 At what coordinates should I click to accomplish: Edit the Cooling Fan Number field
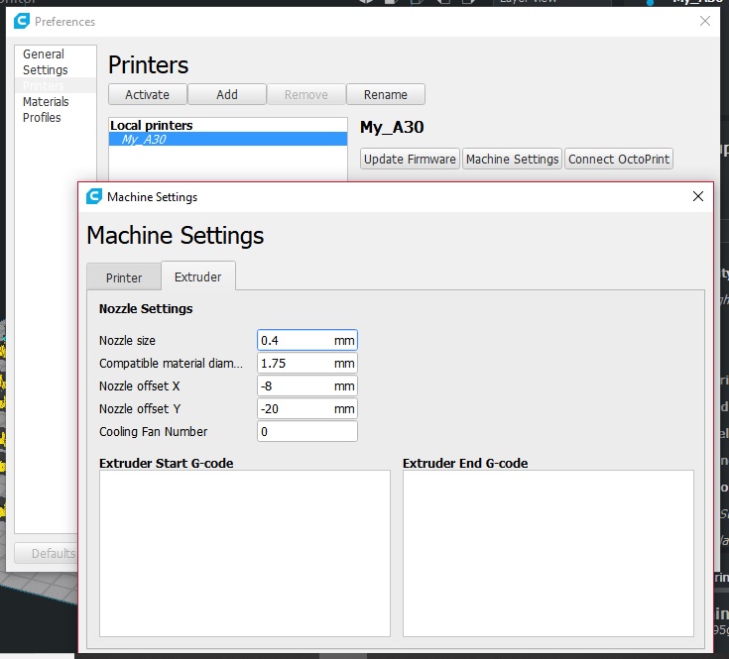coord(307,431)
